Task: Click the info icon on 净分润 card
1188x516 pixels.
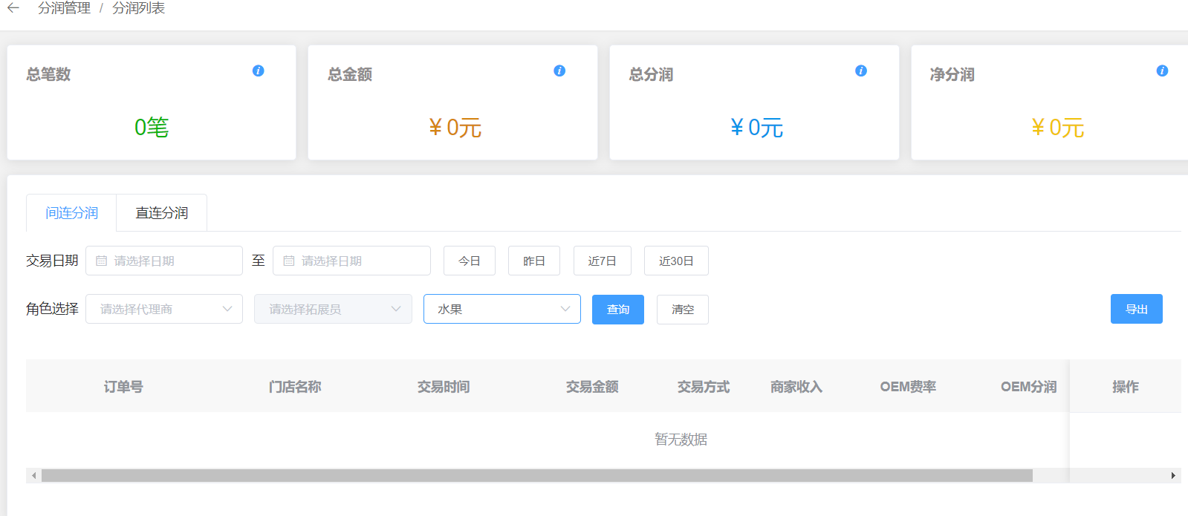Action: (1162, 71)
